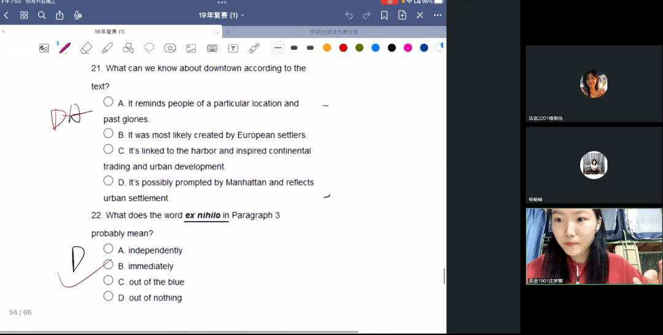Switch to the '19年复赛 (1)' document tab
Image resolution: width=663 pixels, height=335 pixels.
click(110, 32)
